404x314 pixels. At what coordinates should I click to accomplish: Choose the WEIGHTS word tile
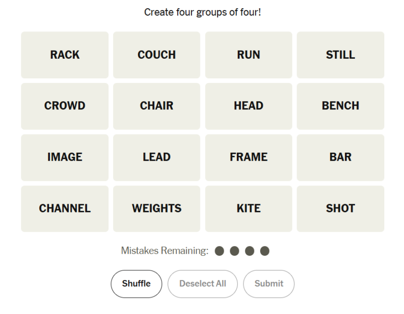point(157,208)
